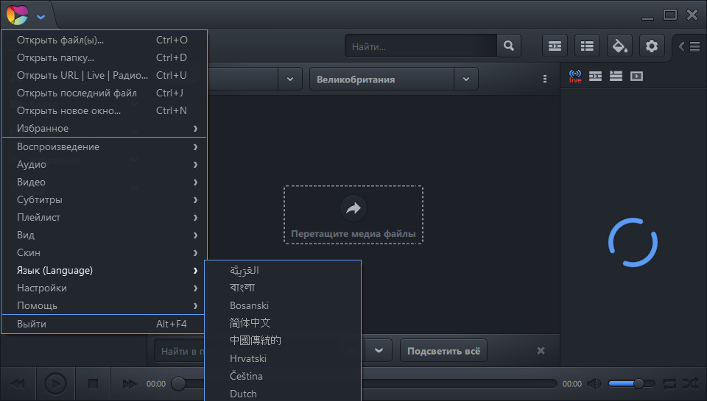
Task: Click the video play box icon in sidebar
Action: pyautogui.click(x=636, y=76)
